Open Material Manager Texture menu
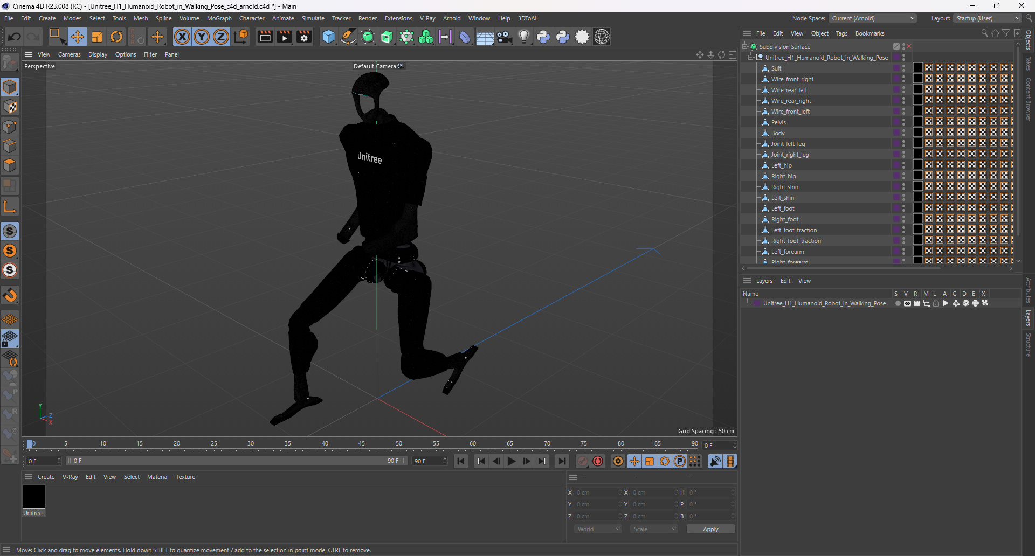The width and height of the screenshot is (1035, 556). [x=185, y=477]
